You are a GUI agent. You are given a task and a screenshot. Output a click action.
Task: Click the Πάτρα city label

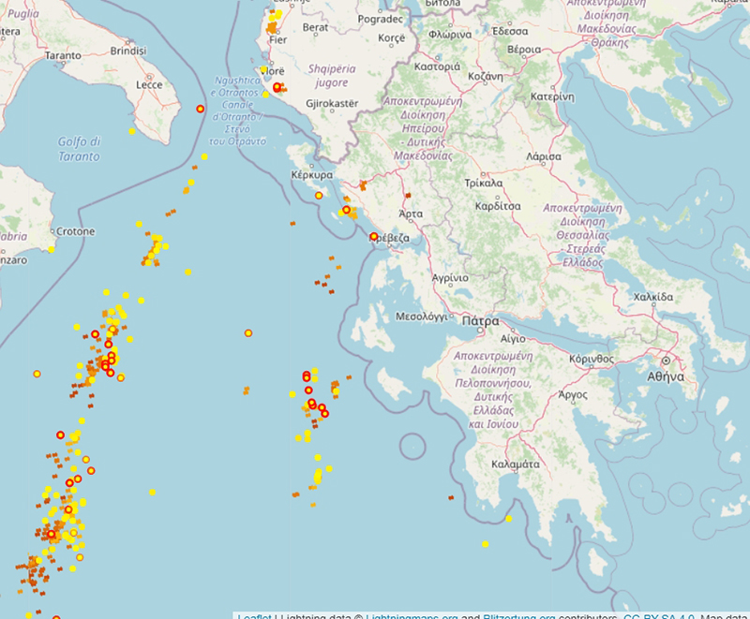point(480,321)
